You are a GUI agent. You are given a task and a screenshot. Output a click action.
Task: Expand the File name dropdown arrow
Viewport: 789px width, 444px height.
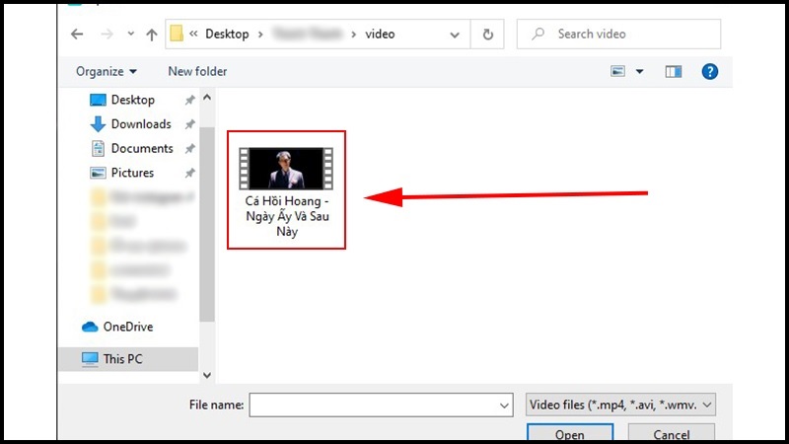pos(504,406)
